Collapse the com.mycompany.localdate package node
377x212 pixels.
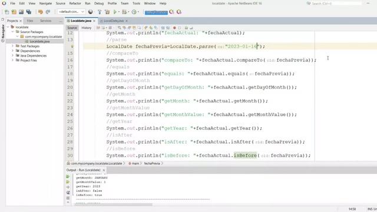pos(17,37)
